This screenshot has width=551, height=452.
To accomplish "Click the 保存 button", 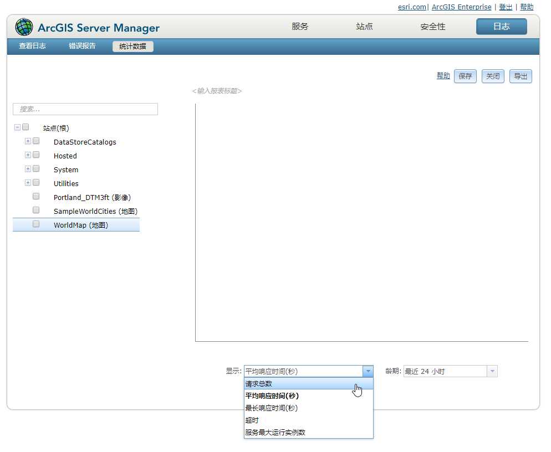I will click(465, 76).
